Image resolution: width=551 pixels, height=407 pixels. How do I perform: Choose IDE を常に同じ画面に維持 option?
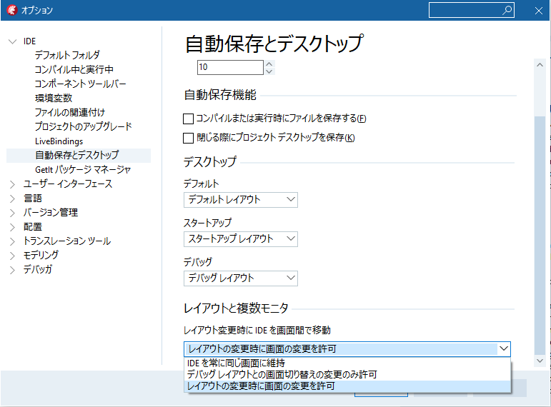point(347,363)
